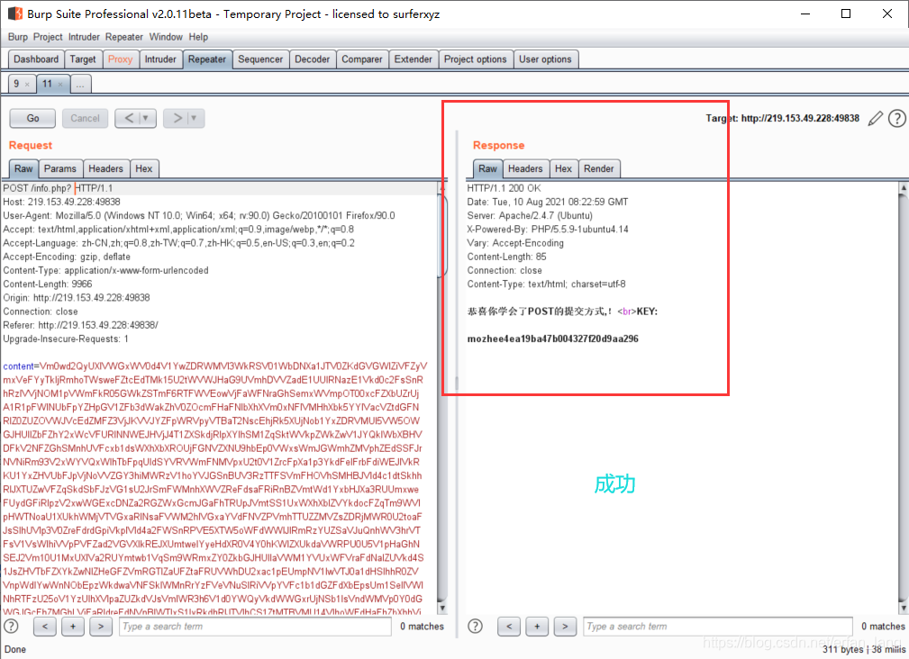The width and height of the screenshot is (909, 659).
Task: Switch to the Target tab
Action: [x=83, y=59]
